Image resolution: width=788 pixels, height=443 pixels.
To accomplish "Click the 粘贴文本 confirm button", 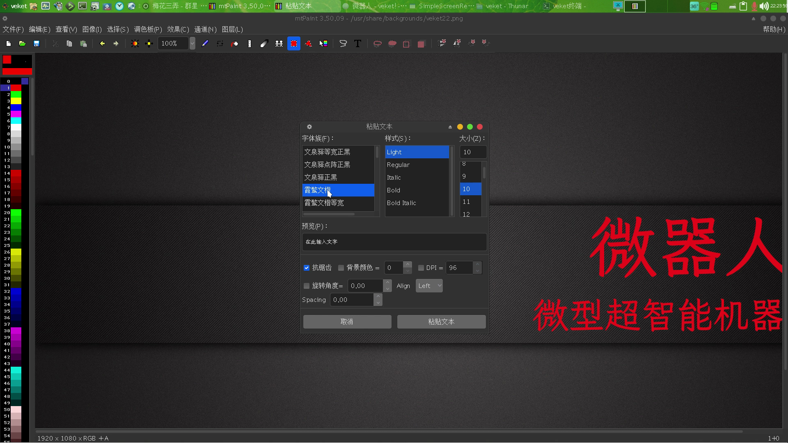I will coord(441,322).
